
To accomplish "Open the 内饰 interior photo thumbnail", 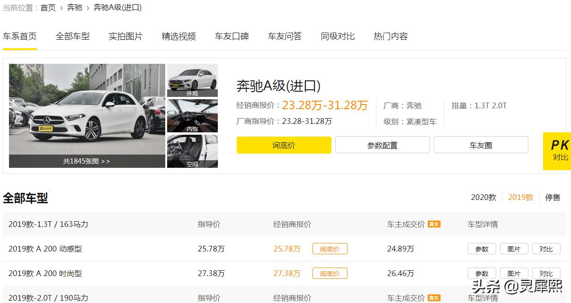I will coord(192,115).
